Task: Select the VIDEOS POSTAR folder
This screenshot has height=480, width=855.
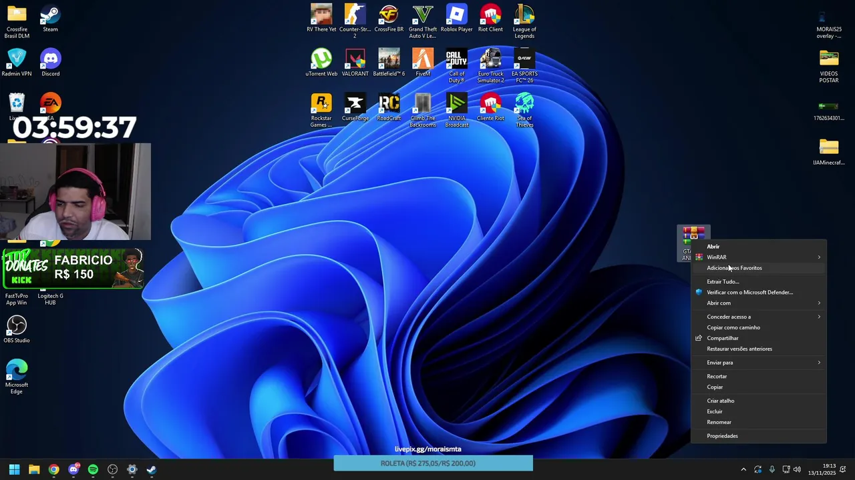Action: [x=829, y=66]
